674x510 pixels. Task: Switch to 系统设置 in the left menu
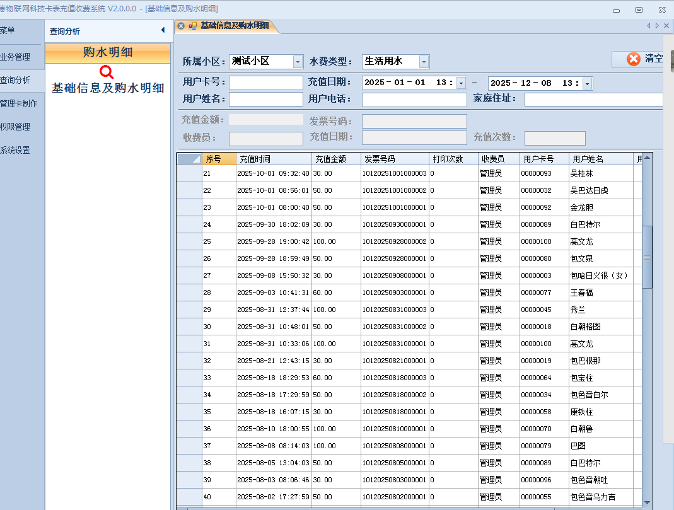tap(15, 150)
